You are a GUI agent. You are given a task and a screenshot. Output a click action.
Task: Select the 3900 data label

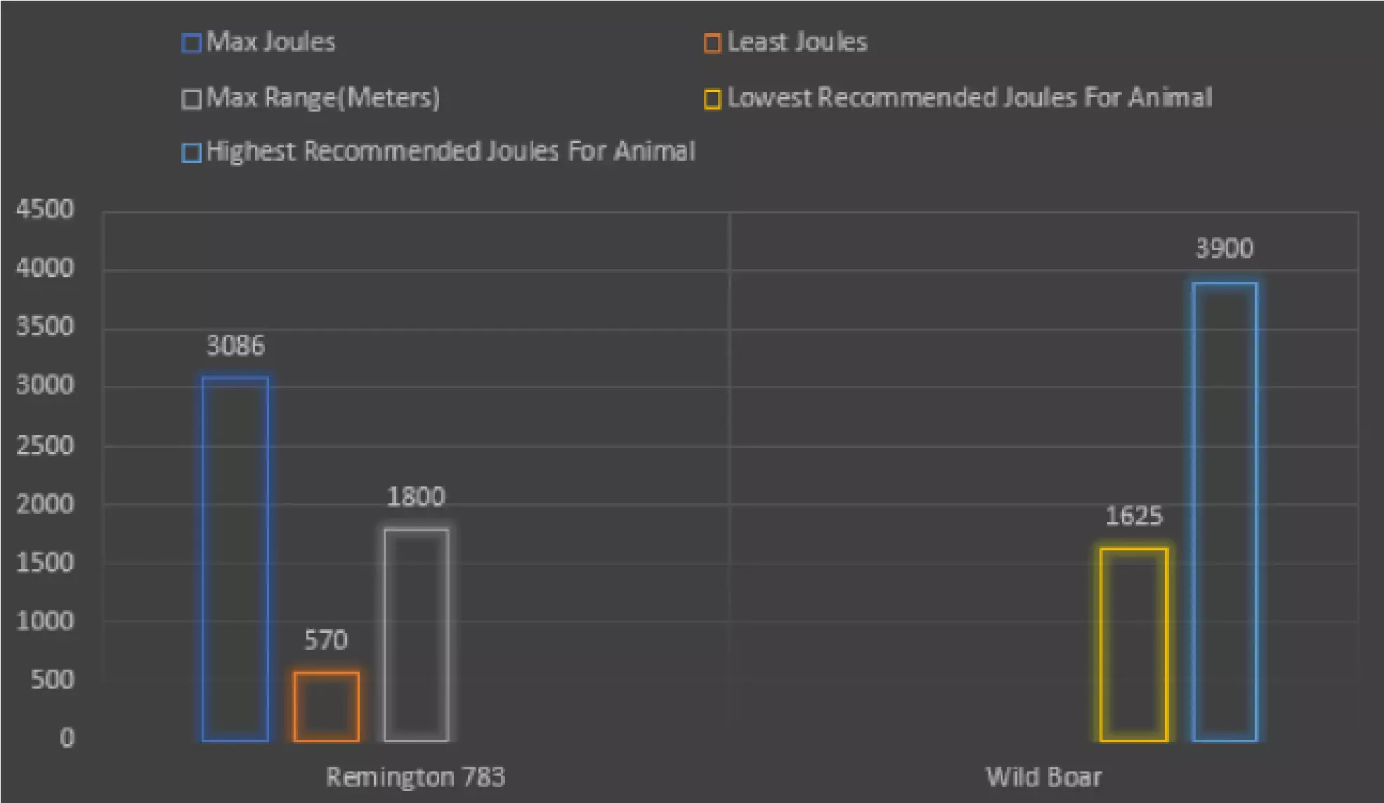pos(1225,248)
